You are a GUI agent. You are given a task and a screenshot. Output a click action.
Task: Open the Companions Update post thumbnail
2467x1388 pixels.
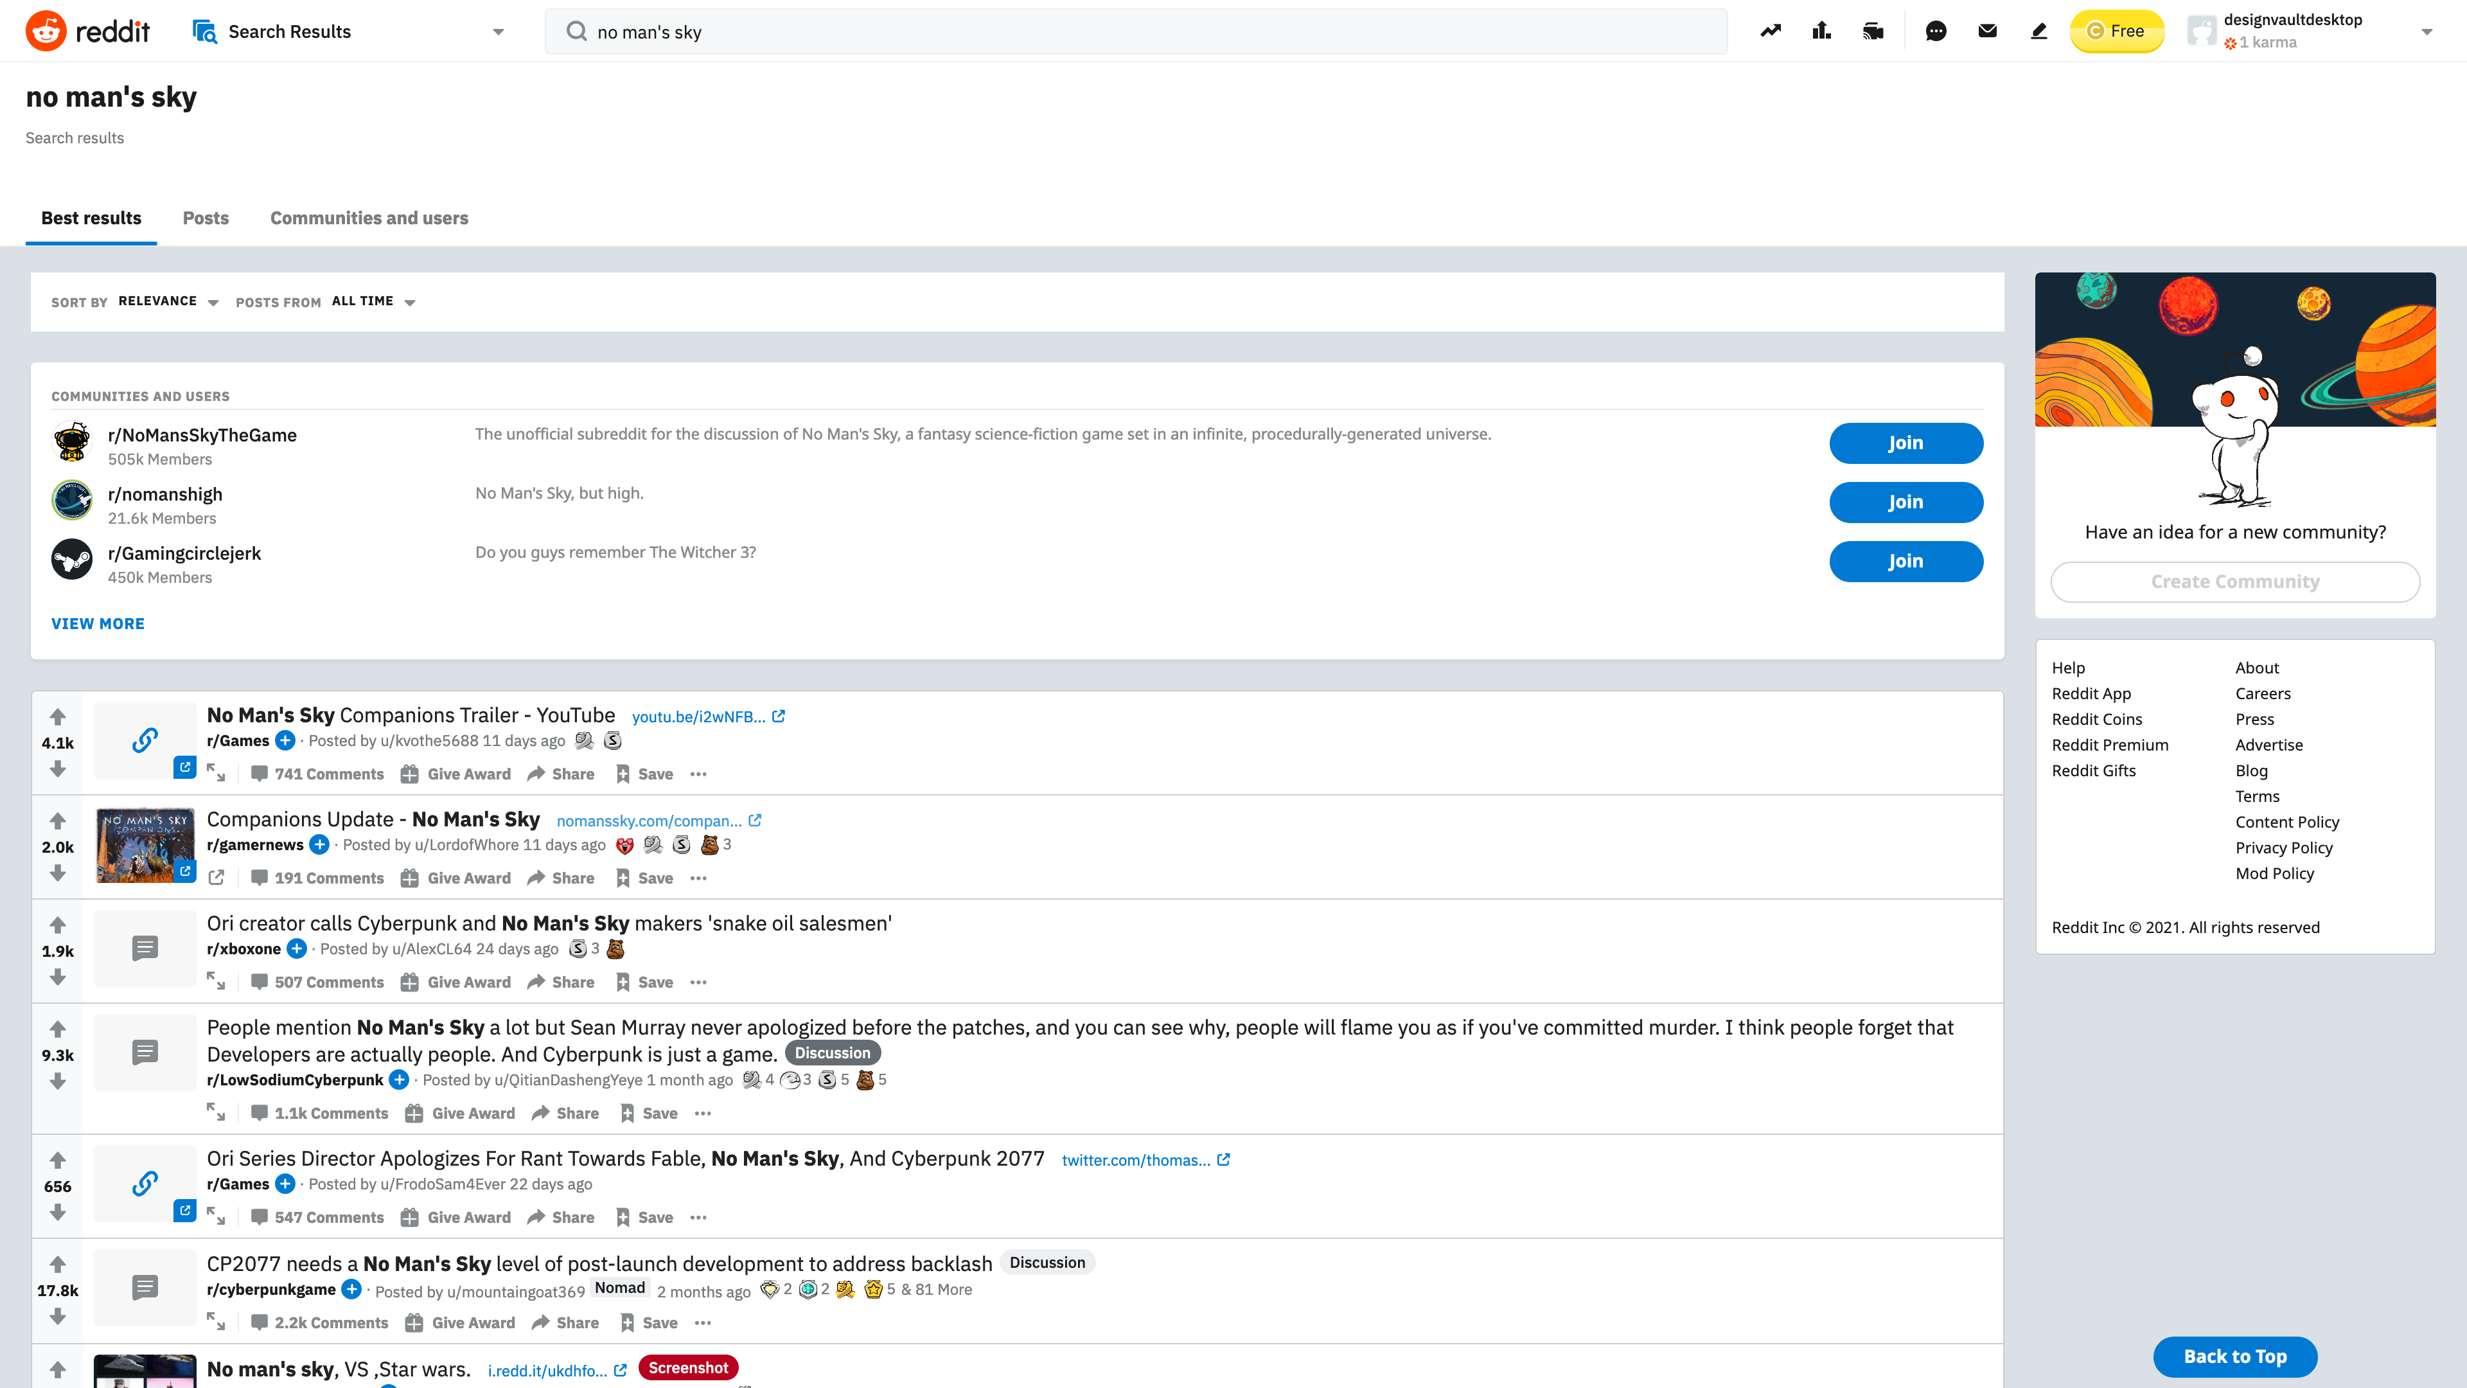[x=145, y=845]
